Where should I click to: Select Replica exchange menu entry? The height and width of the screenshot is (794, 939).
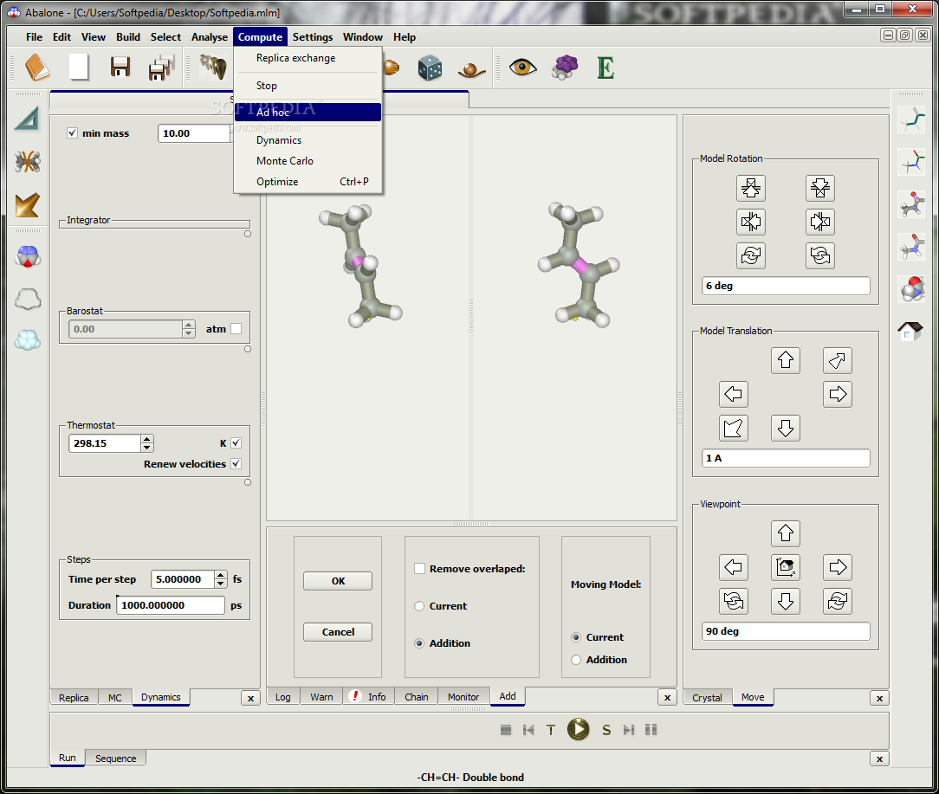(308, 58)
